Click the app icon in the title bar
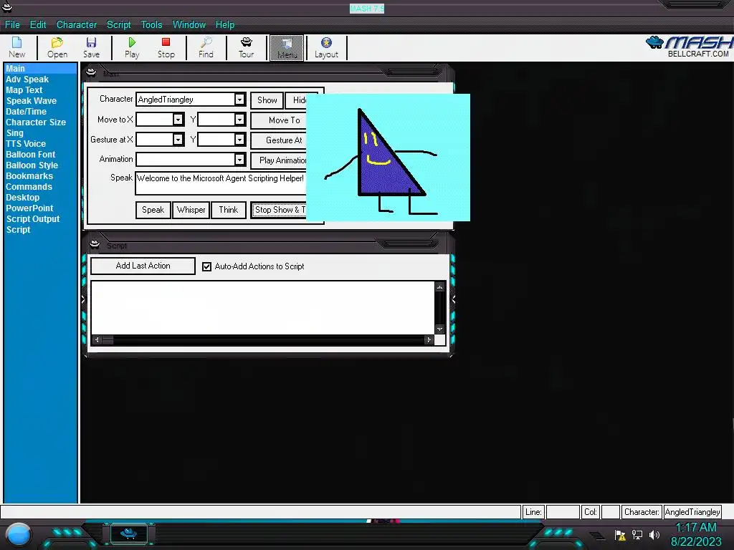The width and height of the screenshot is (734, 550). tap(6, 7)
